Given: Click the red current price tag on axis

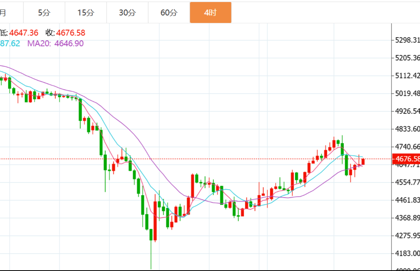Looking at the screenshot, I should [407, 159].
